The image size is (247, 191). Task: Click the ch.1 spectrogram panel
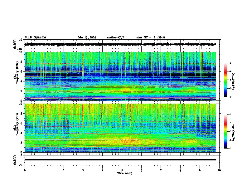point(120,76)
